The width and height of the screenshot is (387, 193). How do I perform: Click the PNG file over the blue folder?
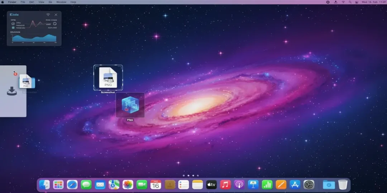(27, 81)
